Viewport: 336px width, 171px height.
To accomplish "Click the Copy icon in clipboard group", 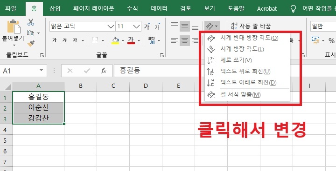I will (31, 33).
